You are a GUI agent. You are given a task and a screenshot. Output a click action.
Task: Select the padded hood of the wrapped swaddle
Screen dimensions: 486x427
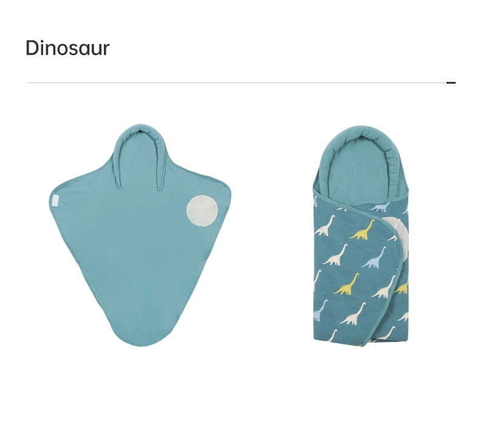[361, 163]
